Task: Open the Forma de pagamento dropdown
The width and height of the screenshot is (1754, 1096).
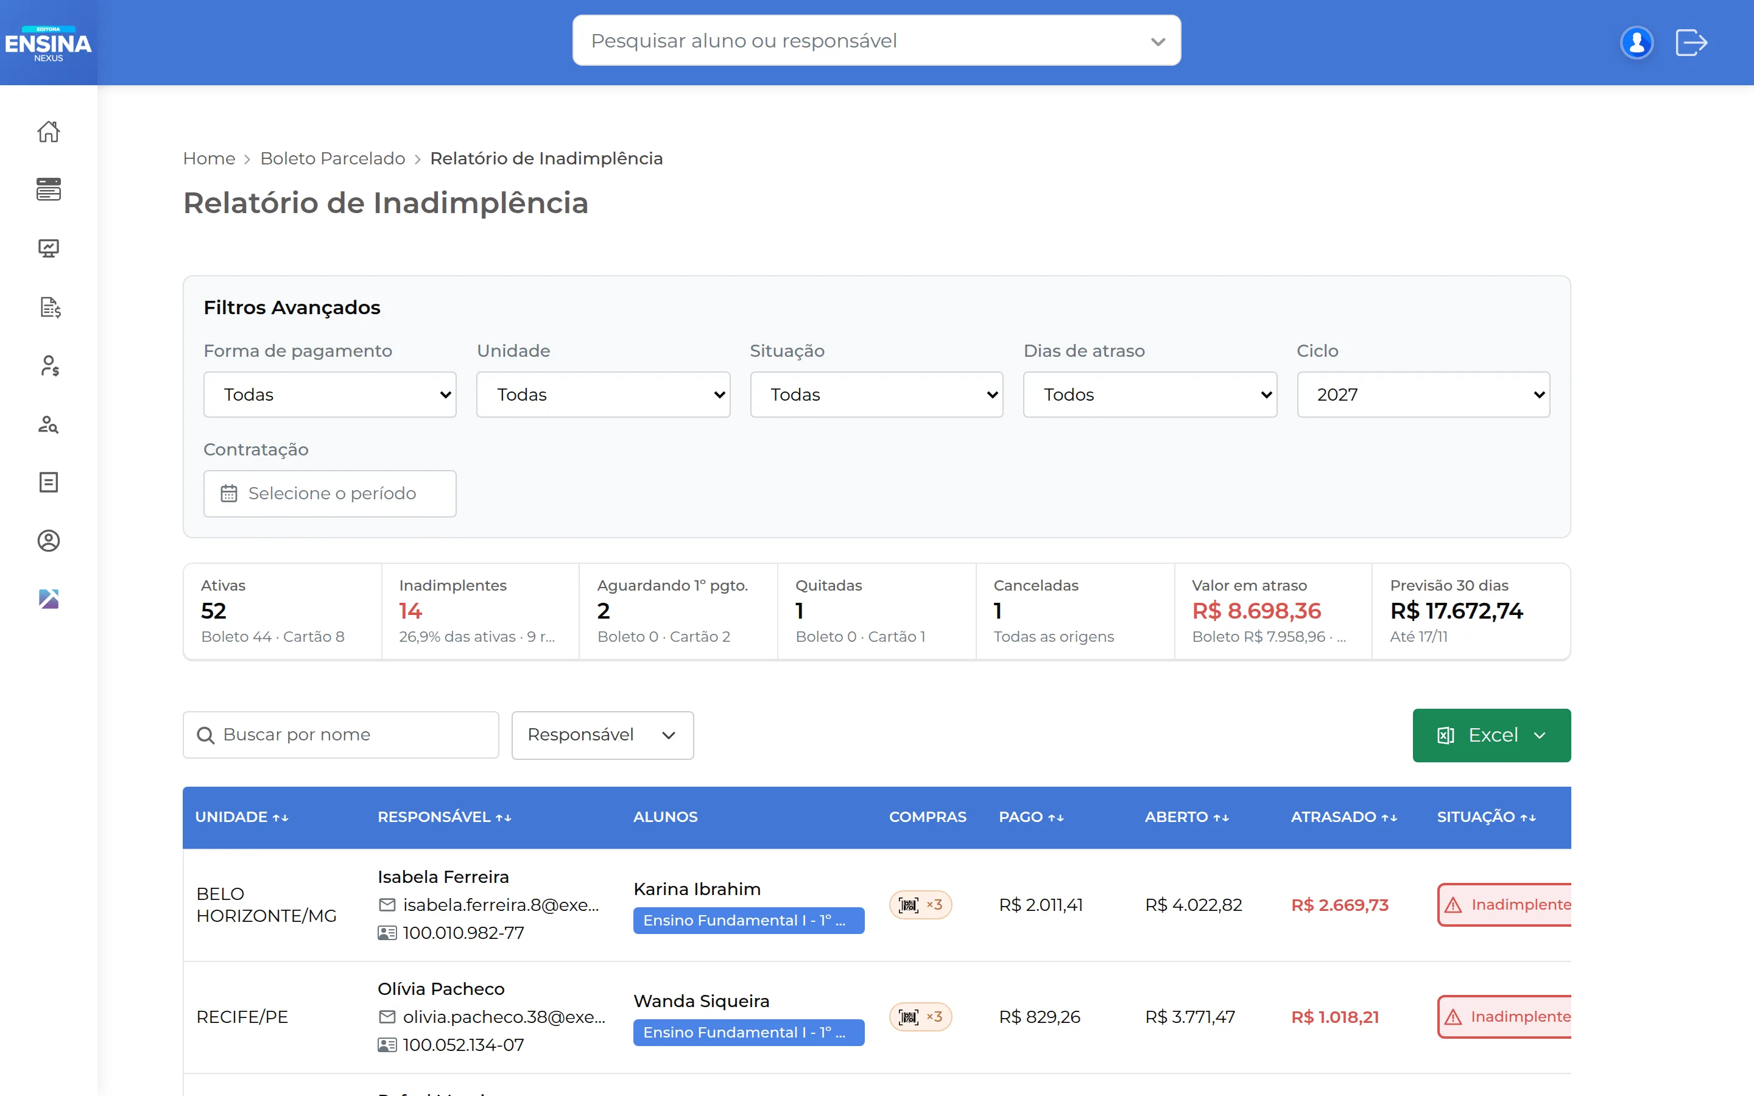Action: pos(329,395)
